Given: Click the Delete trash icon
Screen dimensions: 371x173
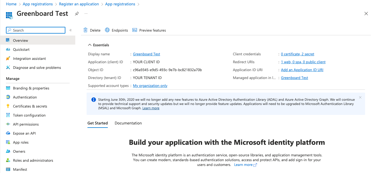Looking at the screenshot, I should point(85,30).
